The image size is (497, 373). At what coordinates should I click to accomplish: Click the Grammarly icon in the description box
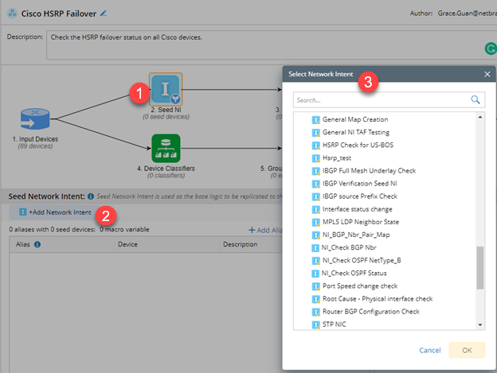(x=491, y=49)
